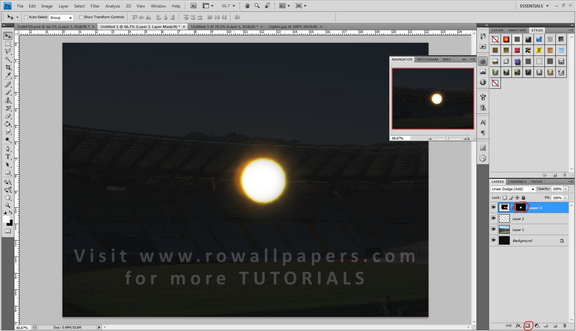576x331 pixels.
Task: Select the Lasso tool
Action: [x=8, y=52]
